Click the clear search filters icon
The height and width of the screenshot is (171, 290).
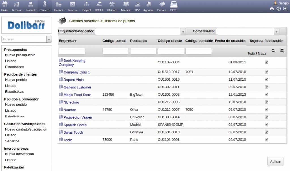(282, 51)
